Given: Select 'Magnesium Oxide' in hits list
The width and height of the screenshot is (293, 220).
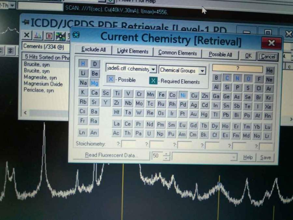Looking at the screenshot, I should tap(43, 84).
